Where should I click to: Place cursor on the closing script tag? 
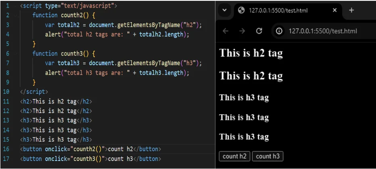pyautogui.click(x=34, y=92)
